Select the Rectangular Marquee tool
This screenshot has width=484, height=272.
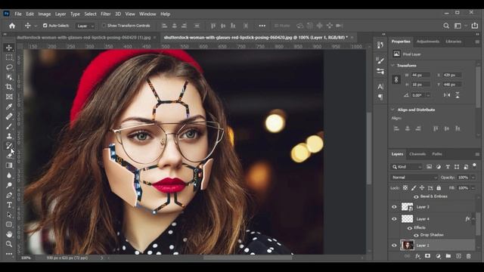[9, 57]
